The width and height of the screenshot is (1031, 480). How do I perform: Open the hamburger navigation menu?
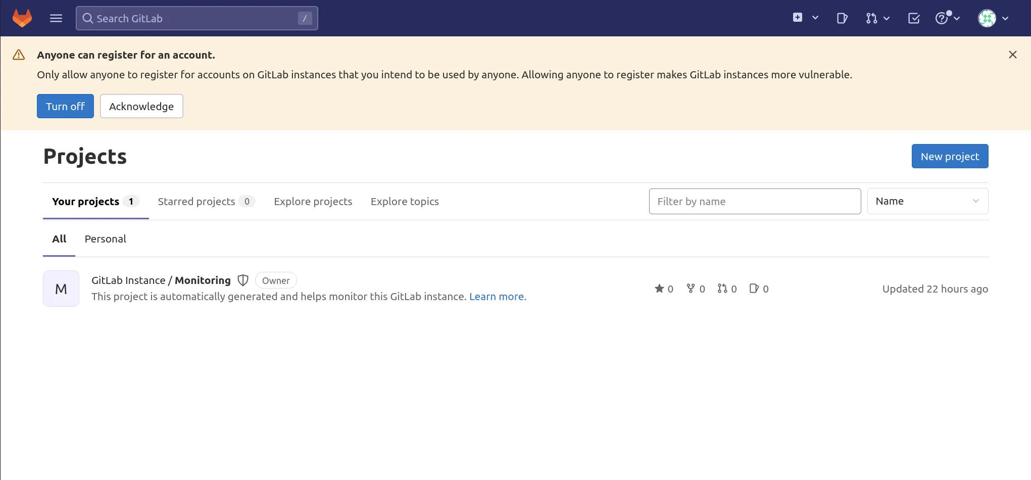(56, 18)
